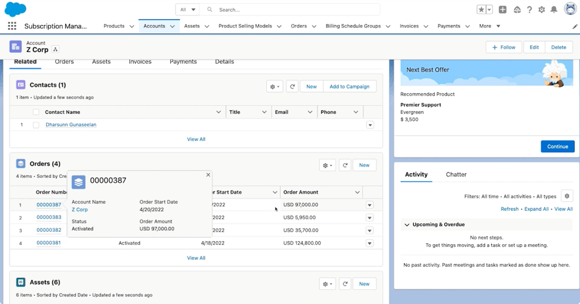
Task: Click the pencil edit navigation icon
Action: tap(574, 27)
